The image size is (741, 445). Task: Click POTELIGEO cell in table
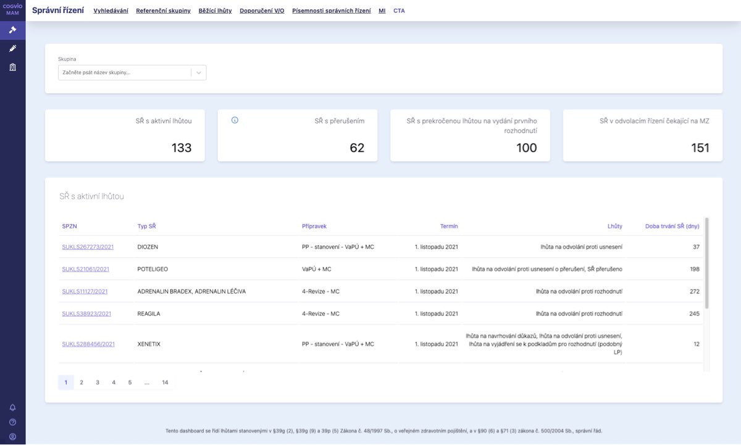153,269
